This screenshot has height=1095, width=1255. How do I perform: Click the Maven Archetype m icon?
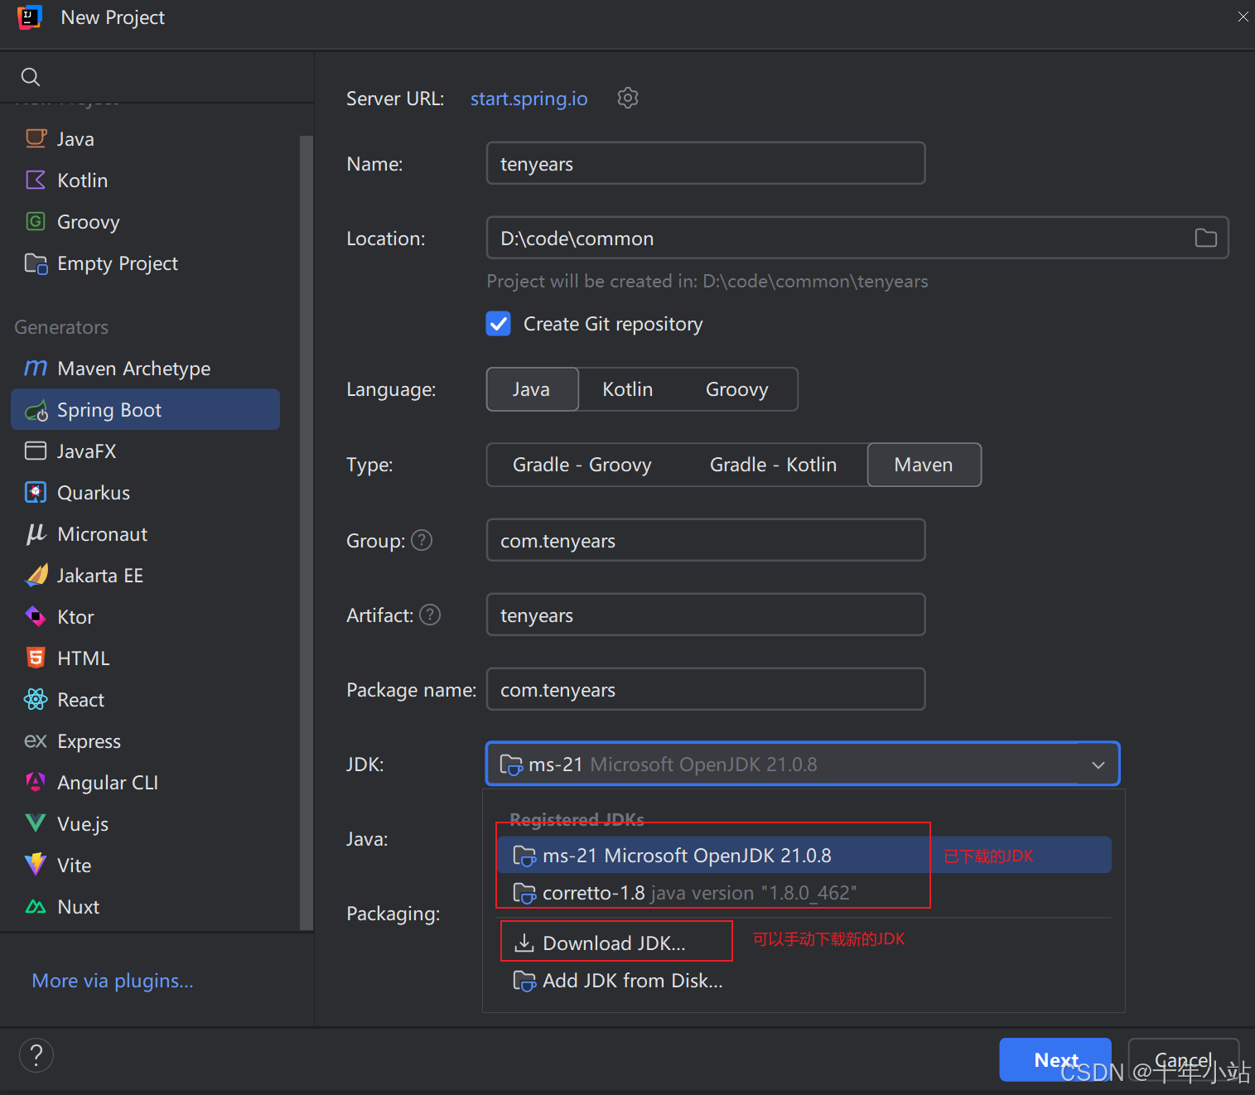(36, 368)
